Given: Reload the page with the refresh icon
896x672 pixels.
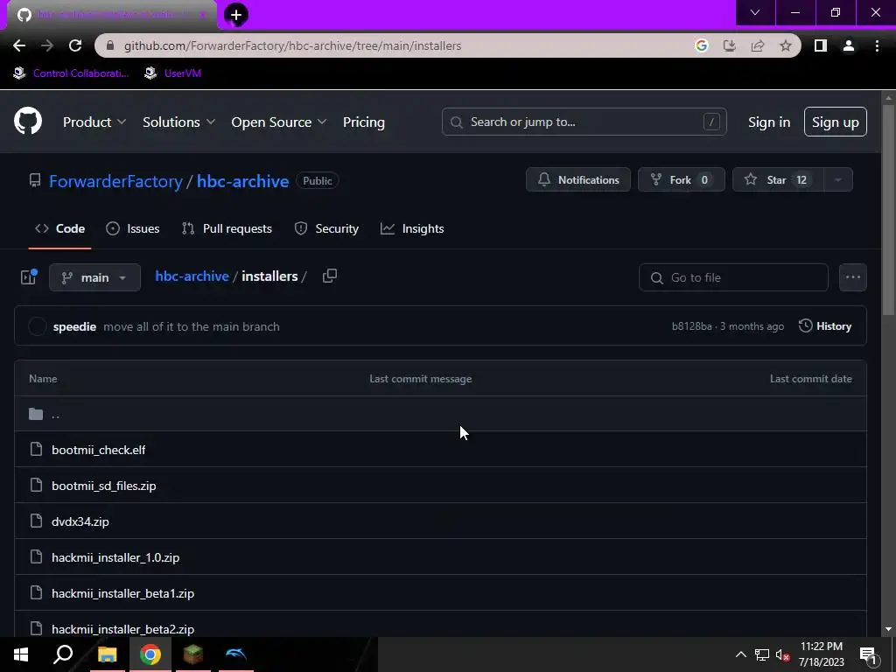Looking at the screenshot, I should (75, 45).
